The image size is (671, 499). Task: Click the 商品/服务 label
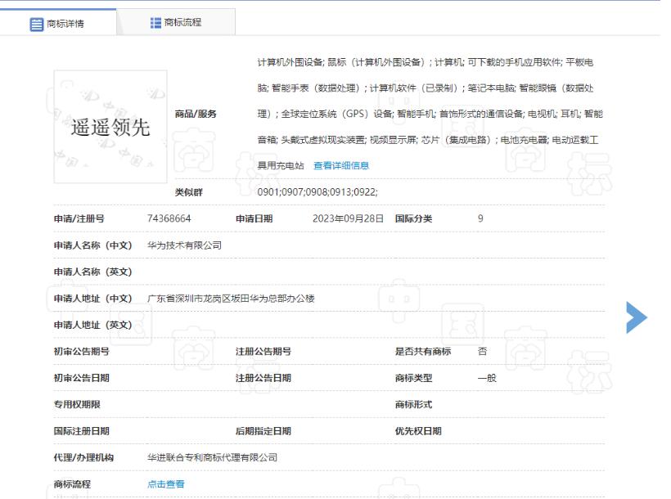[x=196, y=114]
